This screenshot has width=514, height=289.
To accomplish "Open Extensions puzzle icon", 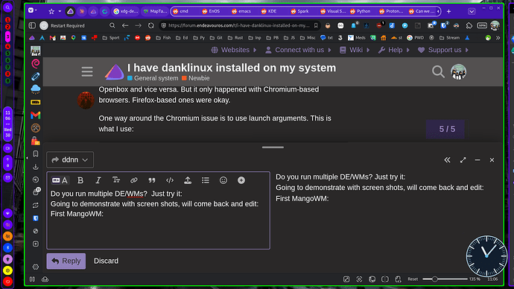I will pyautogui.click(x=469, y=25).
